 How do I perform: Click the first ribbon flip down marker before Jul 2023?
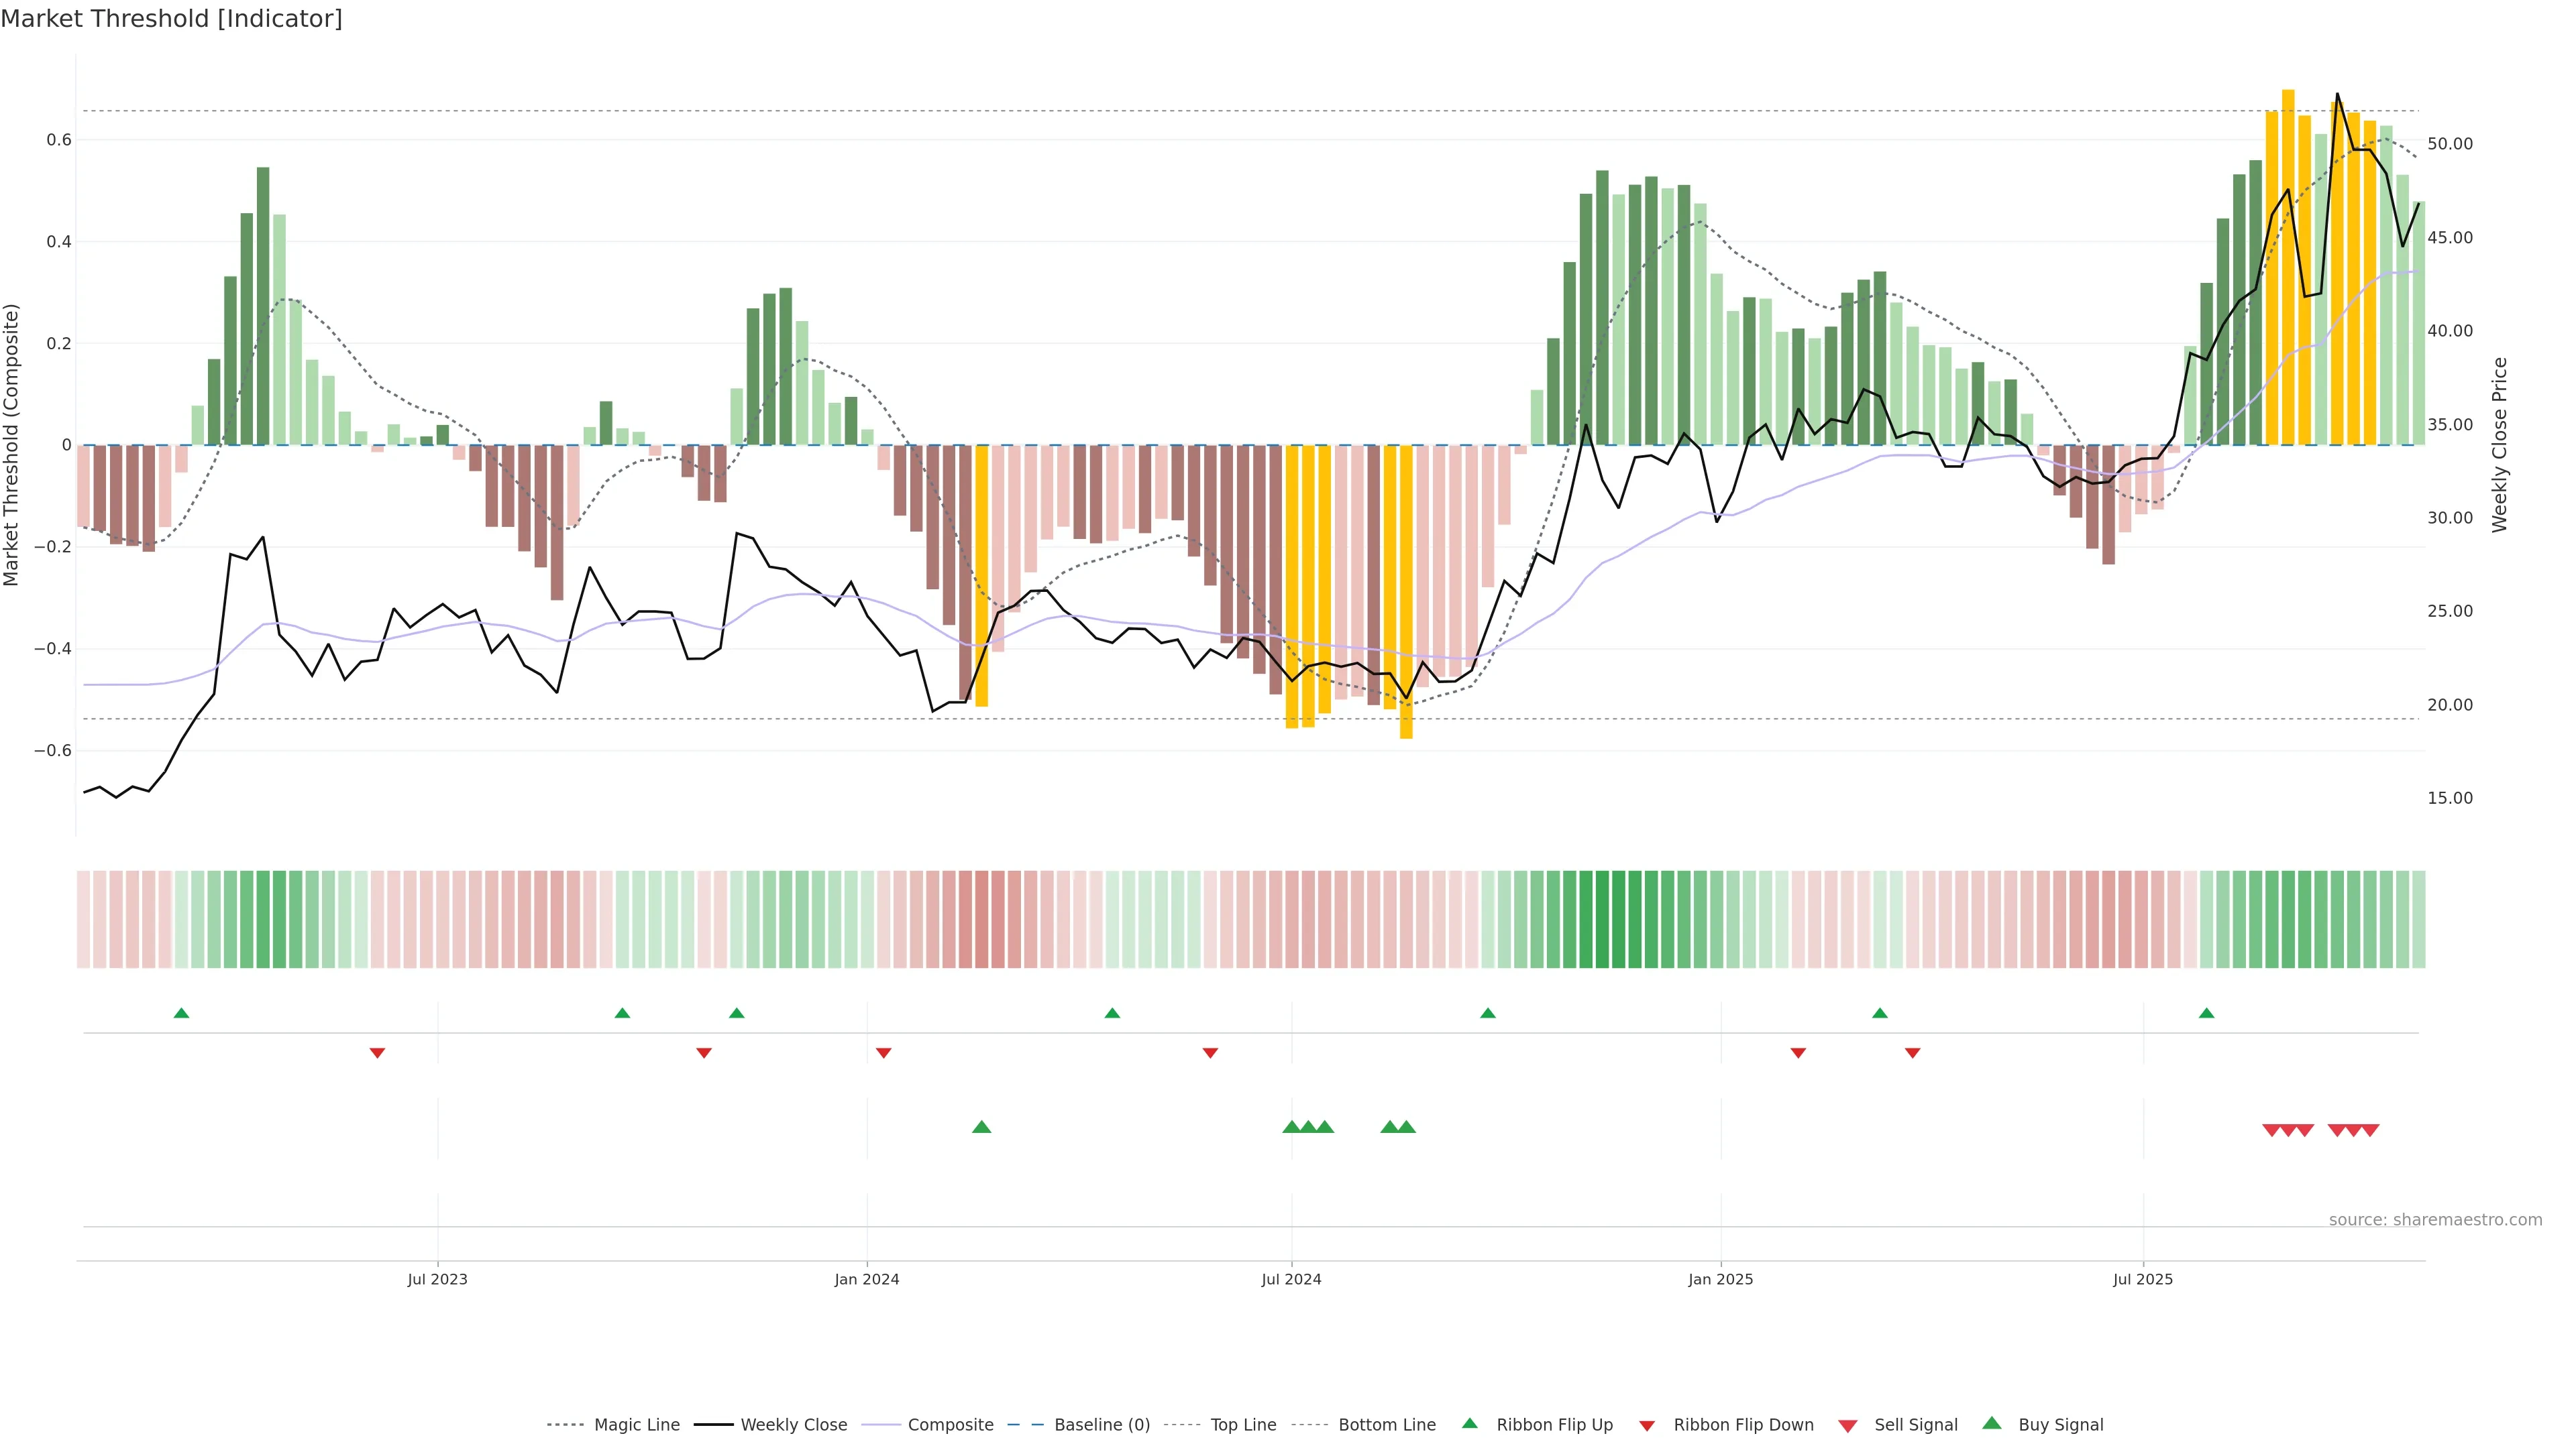[x=377, y=1052]
